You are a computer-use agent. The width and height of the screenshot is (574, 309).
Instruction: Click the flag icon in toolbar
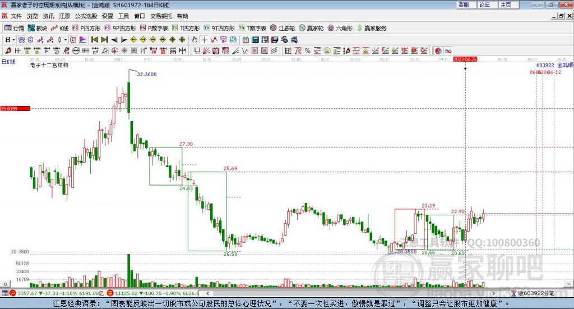pos(83,40)
